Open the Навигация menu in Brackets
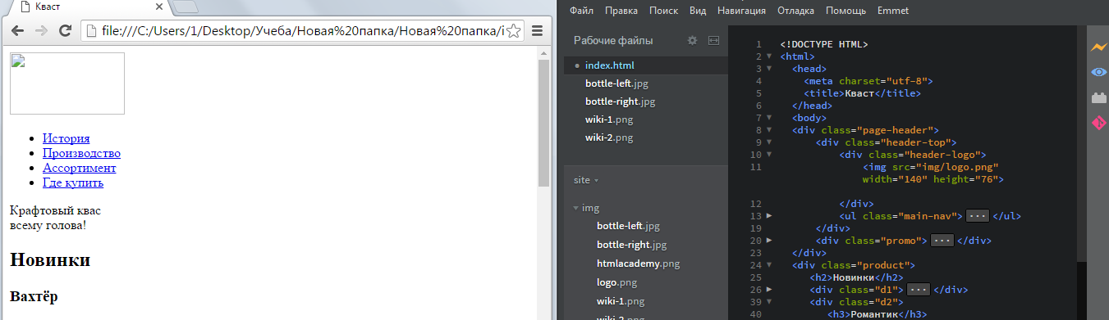1109x320 pixels. coord(741,11)
